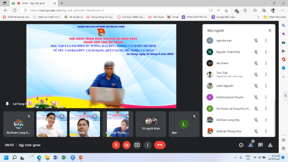Switch to the Meet - dgj-ztsk-gmw tab
This screenshot has height=162, width=288.
[34, 3]
